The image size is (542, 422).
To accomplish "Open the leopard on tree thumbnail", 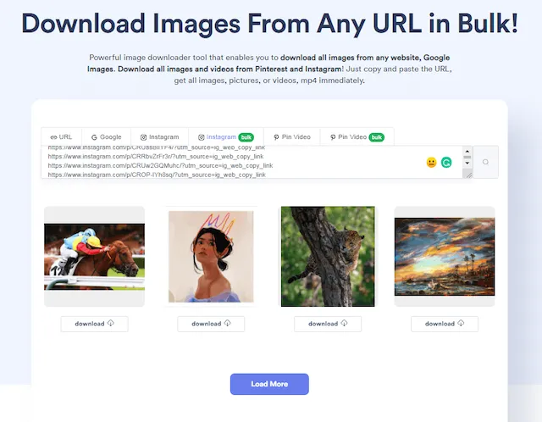I will (328, 256).
